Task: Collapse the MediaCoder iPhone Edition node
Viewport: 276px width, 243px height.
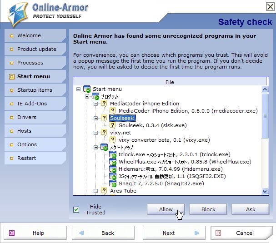Action: pyautogui.click(x=95, y=104)
